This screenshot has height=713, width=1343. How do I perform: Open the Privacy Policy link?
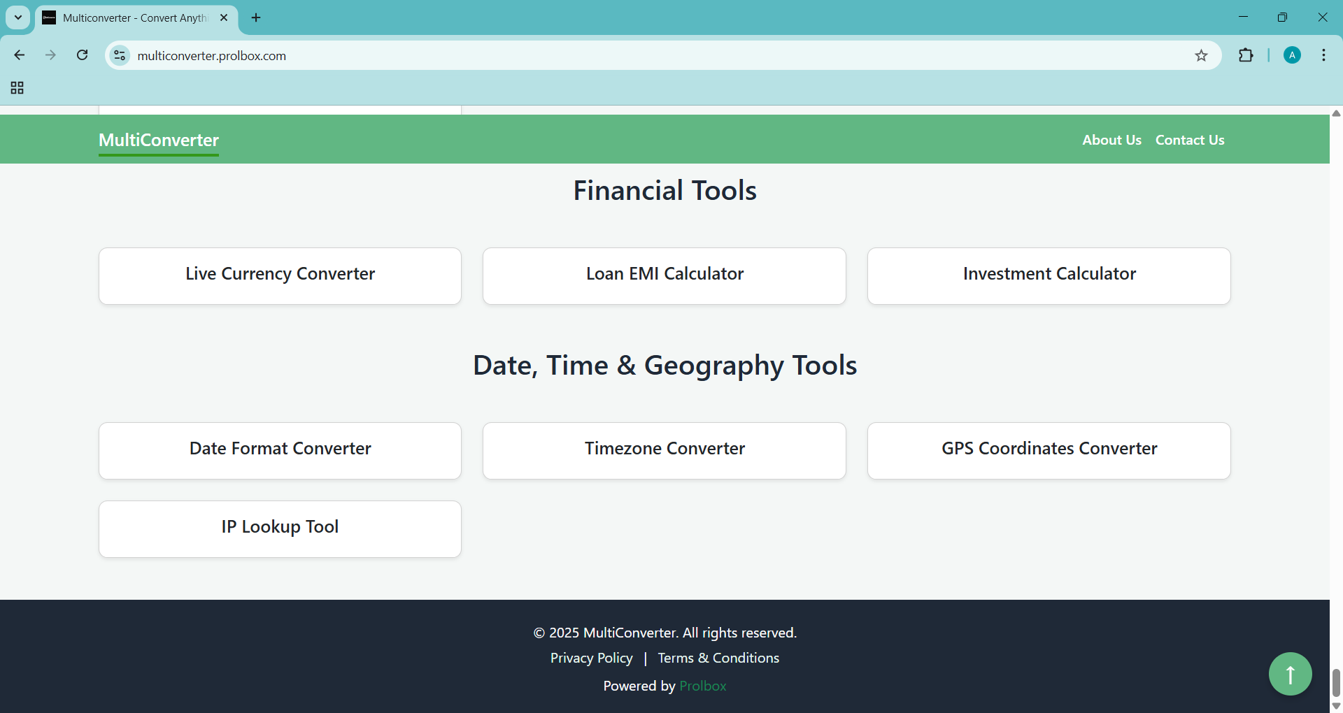click(x=591, y=658)
